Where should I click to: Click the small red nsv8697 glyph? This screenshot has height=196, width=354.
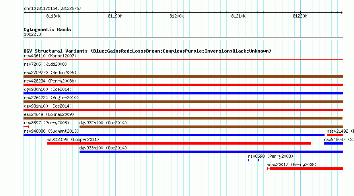pos(26,127)
